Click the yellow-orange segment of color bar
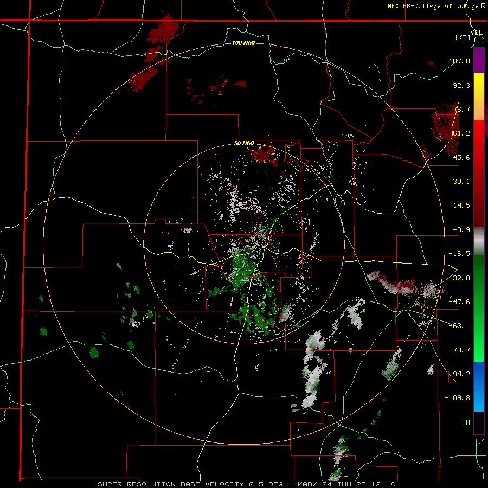 (x=479, y=97)
